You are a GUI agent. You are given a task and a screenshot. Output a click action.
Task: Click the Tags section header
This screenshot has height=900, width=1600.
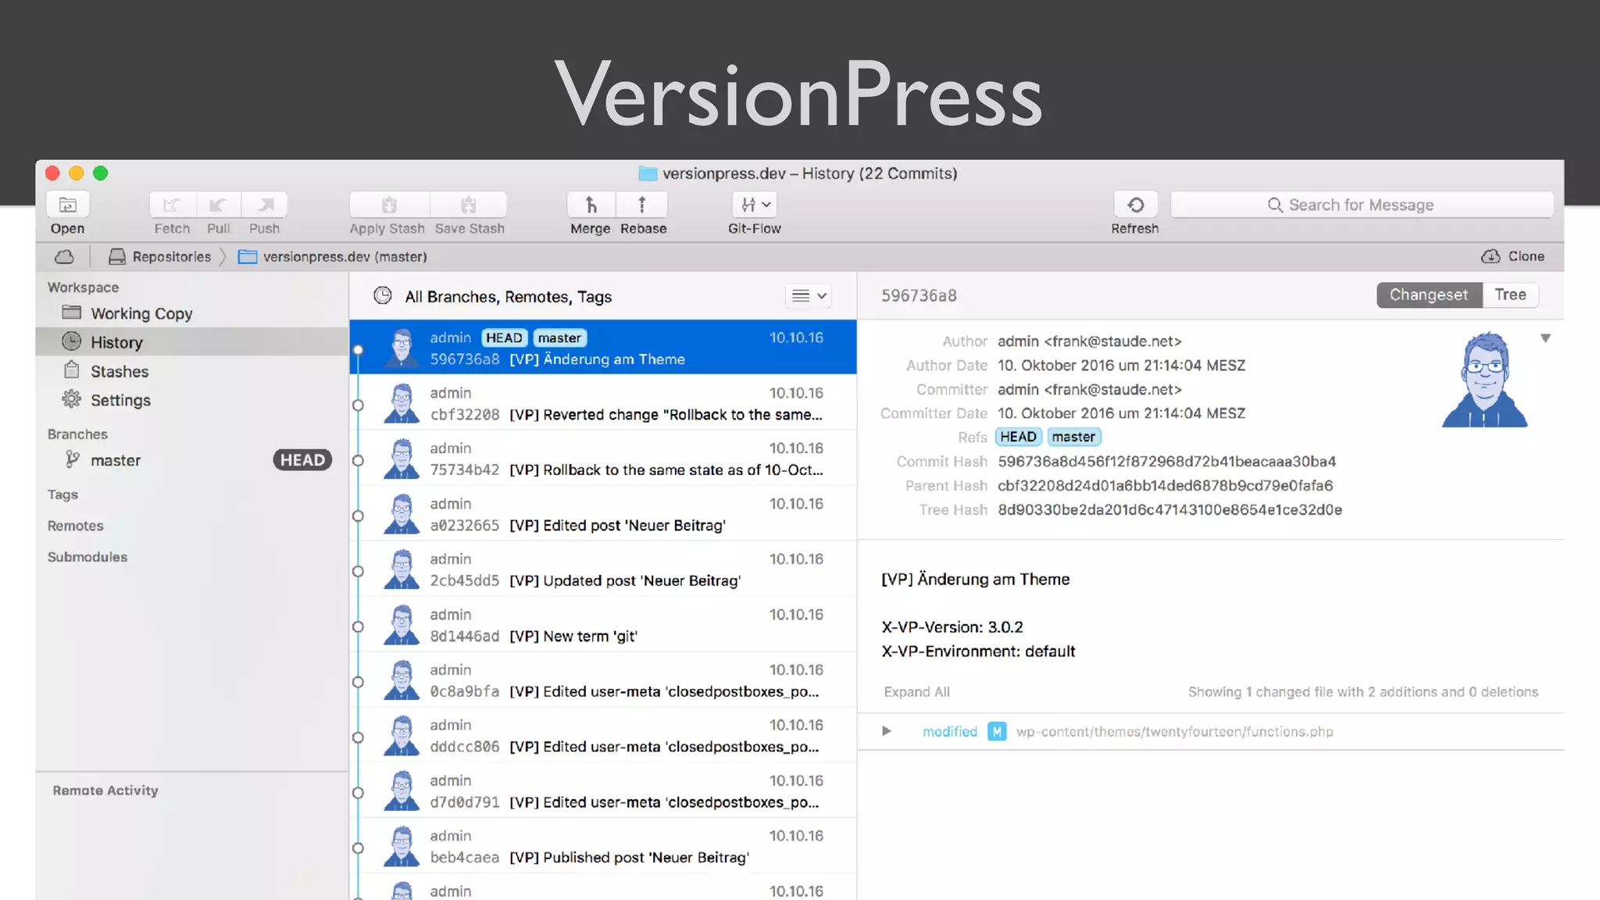62,495
